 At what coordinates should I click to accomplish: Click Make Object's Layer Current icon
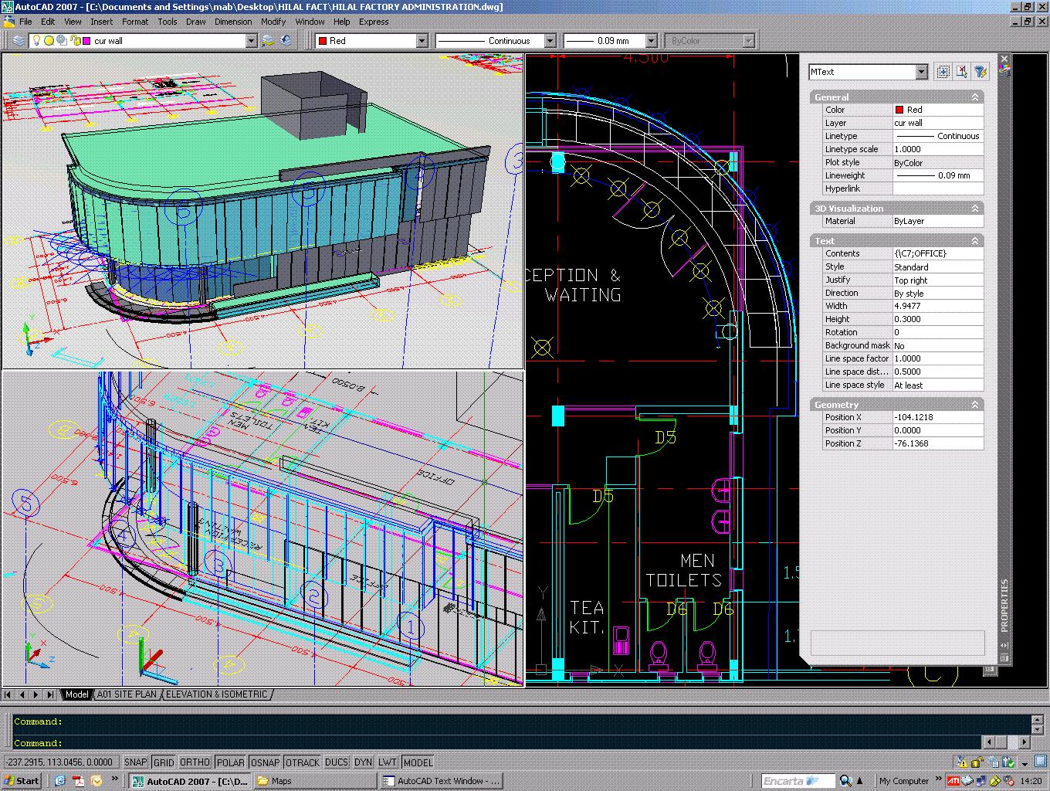(x=269, y=41)
